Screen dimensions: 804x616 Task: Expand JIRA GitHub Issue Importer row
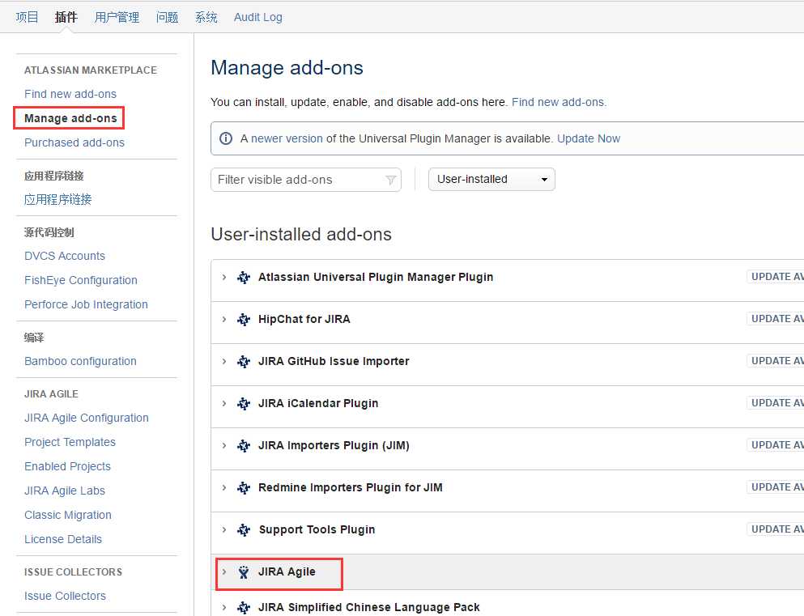click(x=224, y=361)
